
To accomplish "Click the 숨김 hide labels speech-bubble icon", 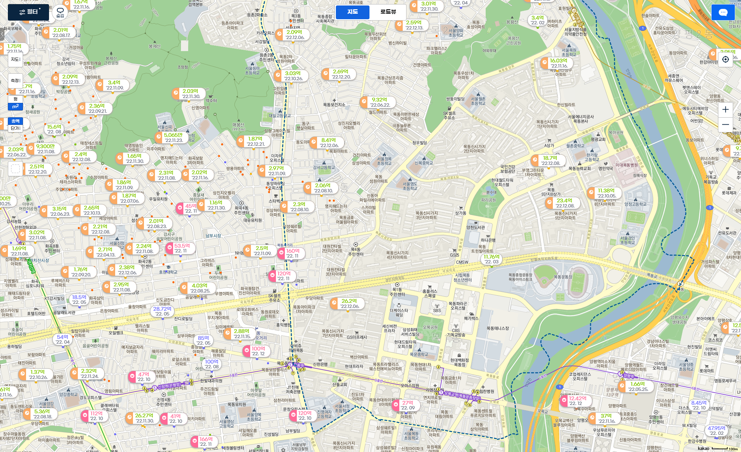I will point(60,12).
